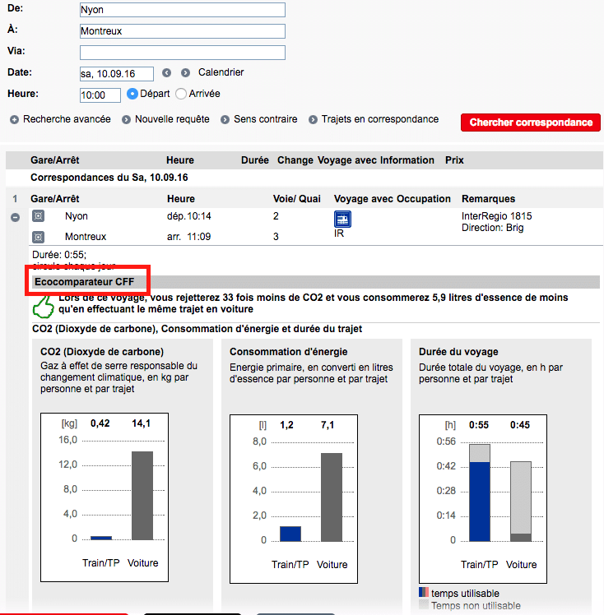Open the Calendrier date picker

point(221,72)
